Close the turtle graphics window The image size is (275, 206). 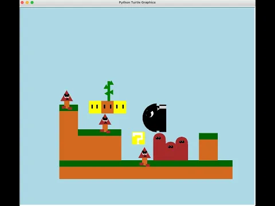coord(22,2)
